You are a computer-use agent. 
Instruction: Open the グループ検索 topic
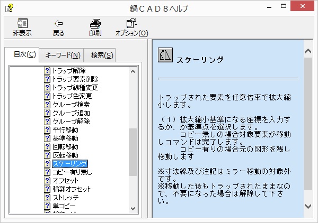pyautogui.click(x=71, y=104)
